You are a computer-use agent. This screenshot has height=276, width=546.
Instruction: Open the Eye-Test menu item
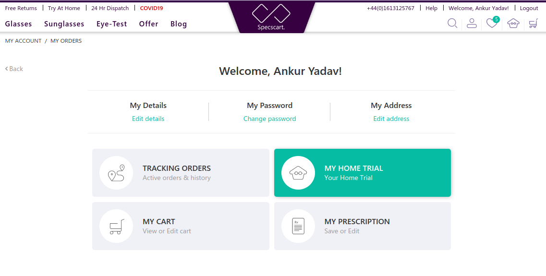111,24
